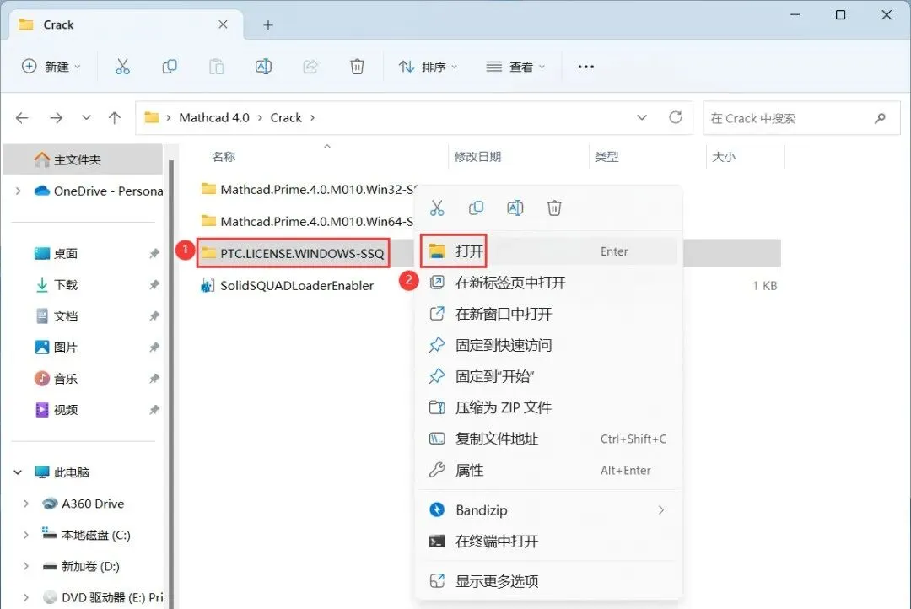Open the 新建 dropdown
This screenshot has height=609, width=911.
(x=51, y=67)
